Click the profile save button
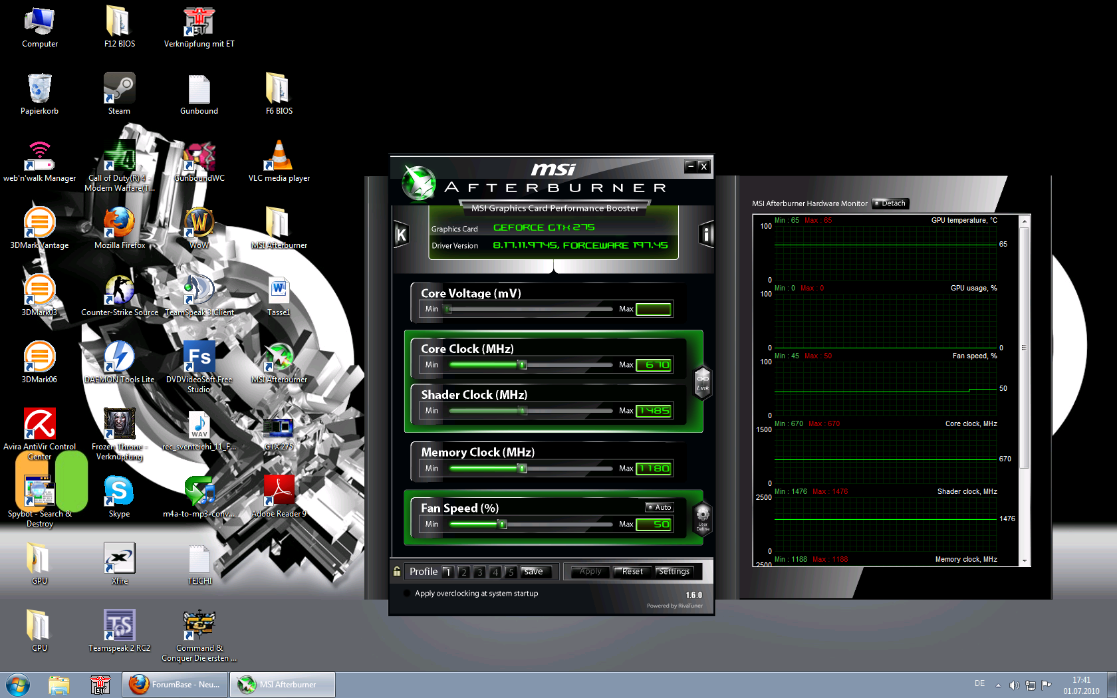Viewport: 1117px width, 698px height. (534, 572)
